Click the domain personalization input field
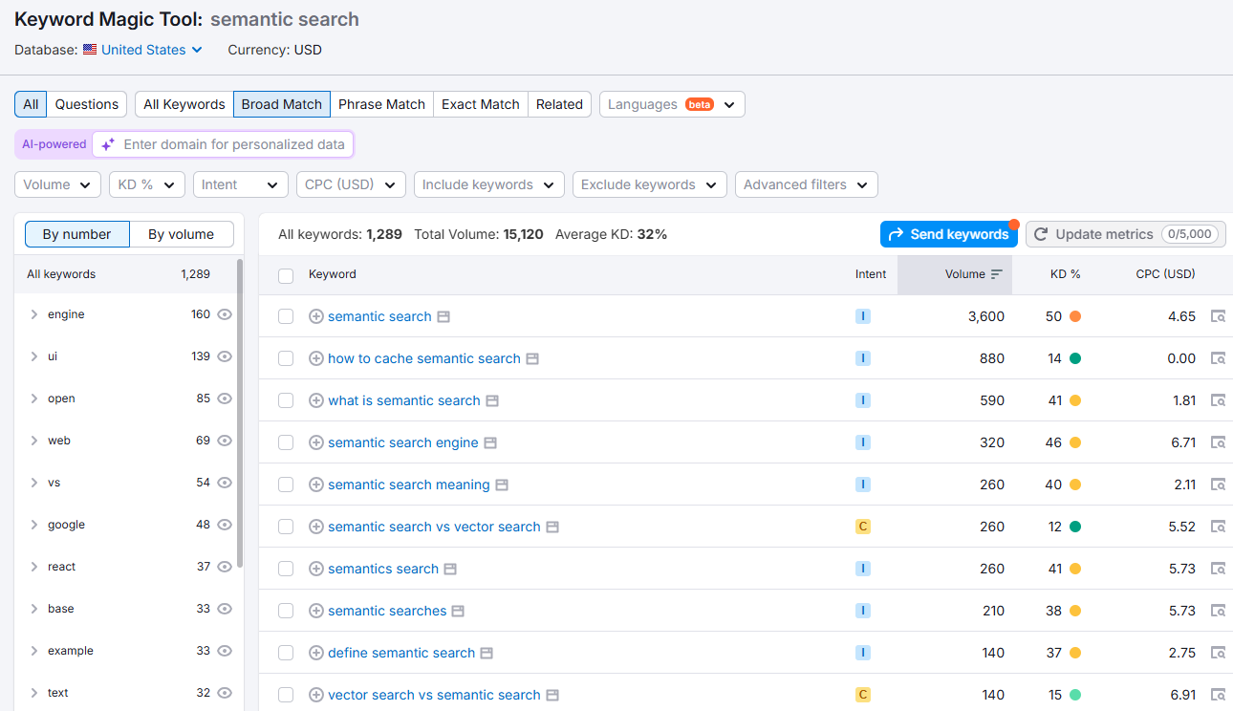The width and height of the screenshot is (1233, 711). [223, 144]
